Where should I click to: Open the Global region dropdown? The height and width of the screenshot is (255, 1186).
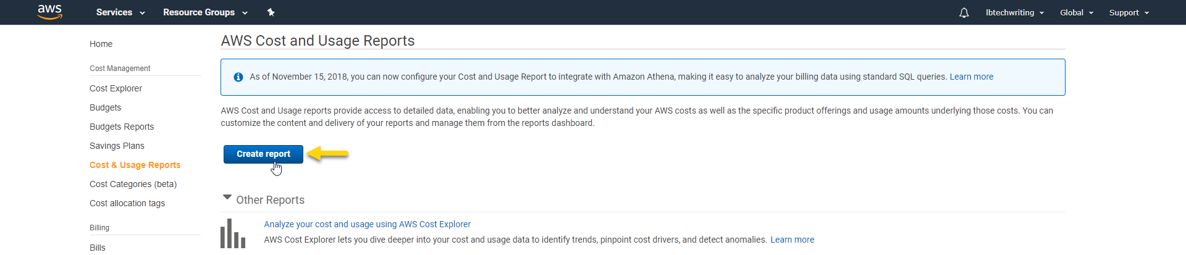point(1077,12)
